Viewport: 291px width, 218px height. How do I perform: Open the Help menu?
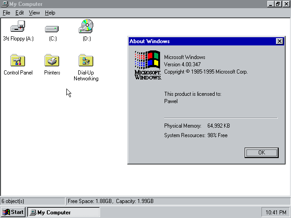click(x=50, y=13)
